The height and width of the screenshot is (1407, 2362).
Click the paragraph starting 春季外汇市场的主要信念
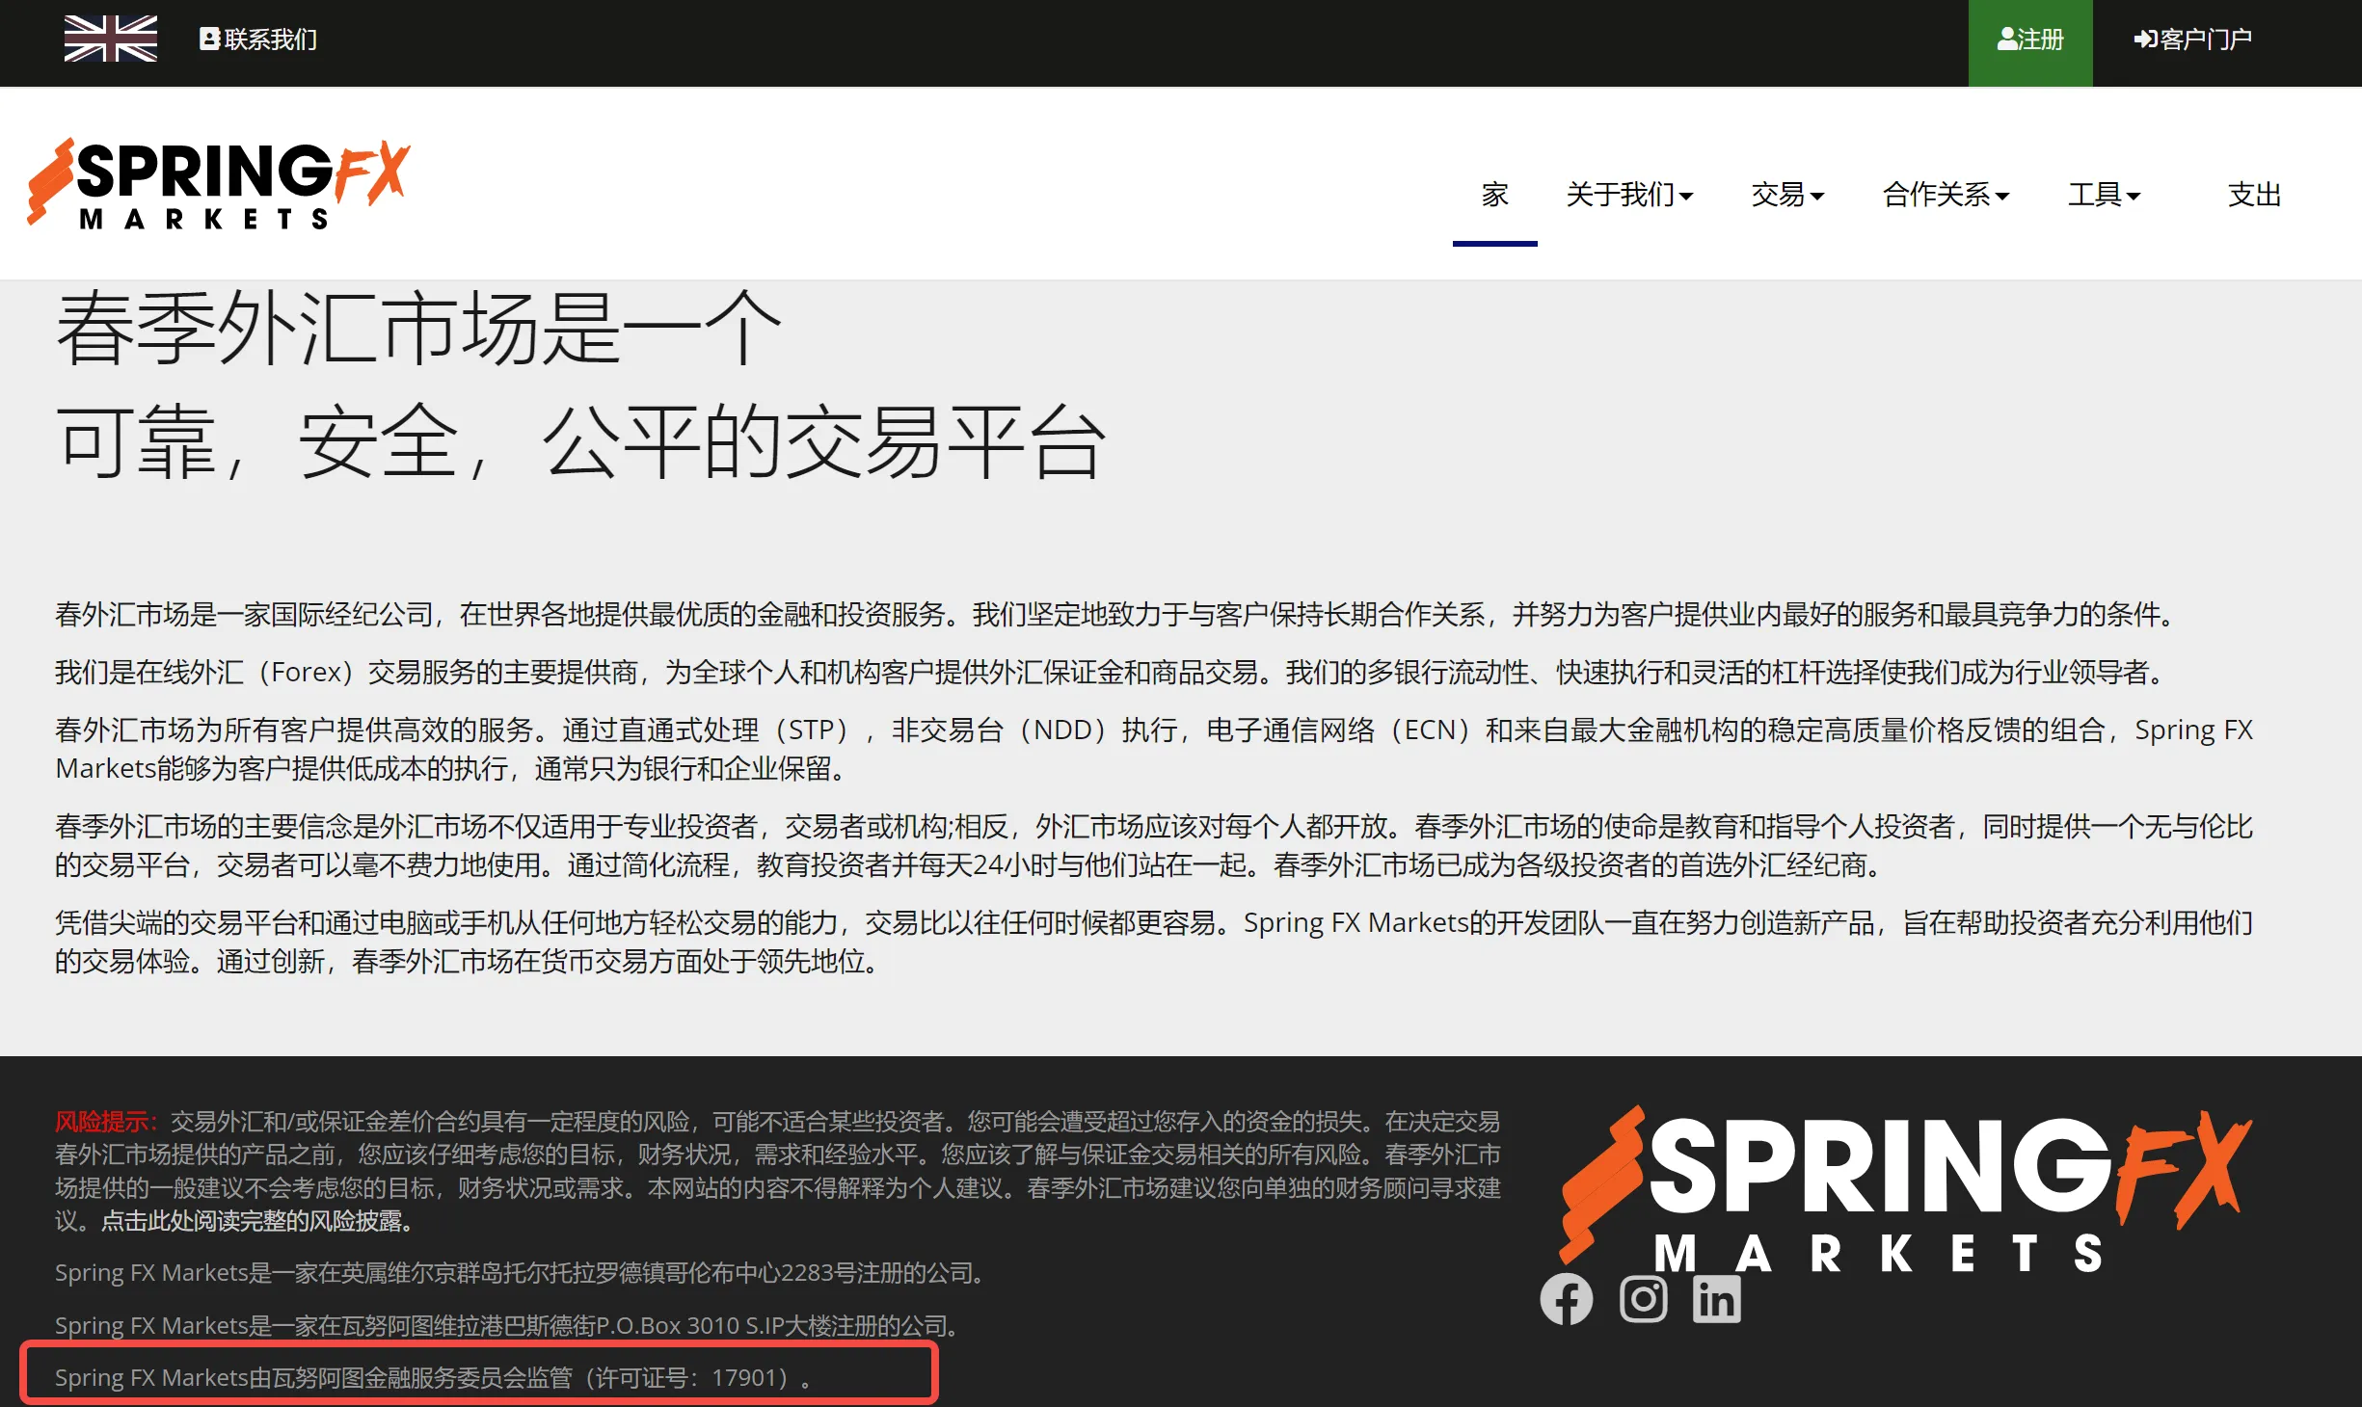pos(1154,845)
